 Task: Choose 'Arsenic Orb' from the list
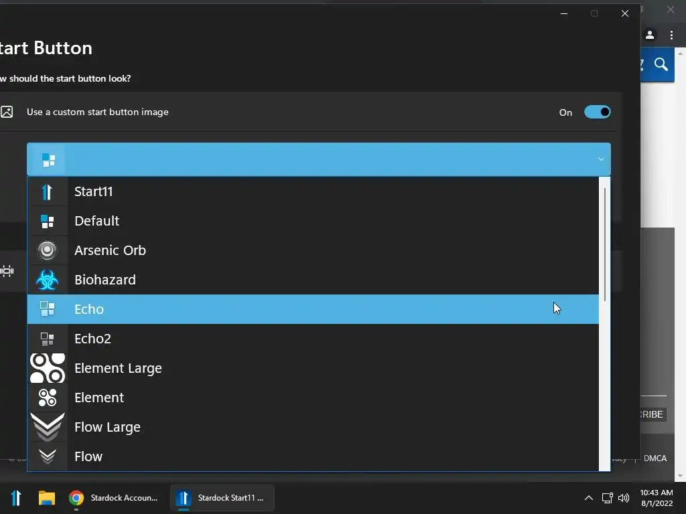111,250
